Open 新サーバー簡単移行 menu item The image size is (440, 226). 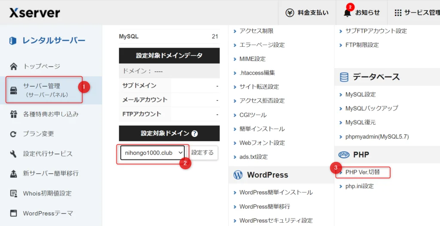(51, 174)
